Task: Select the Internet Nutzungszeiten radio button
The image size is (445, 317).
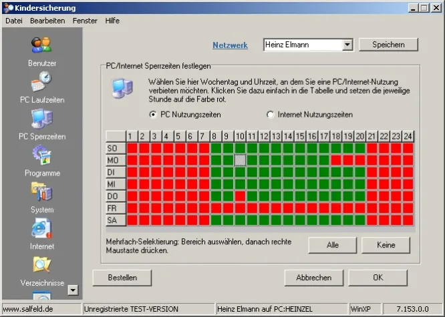Action: tap(271, 114)
